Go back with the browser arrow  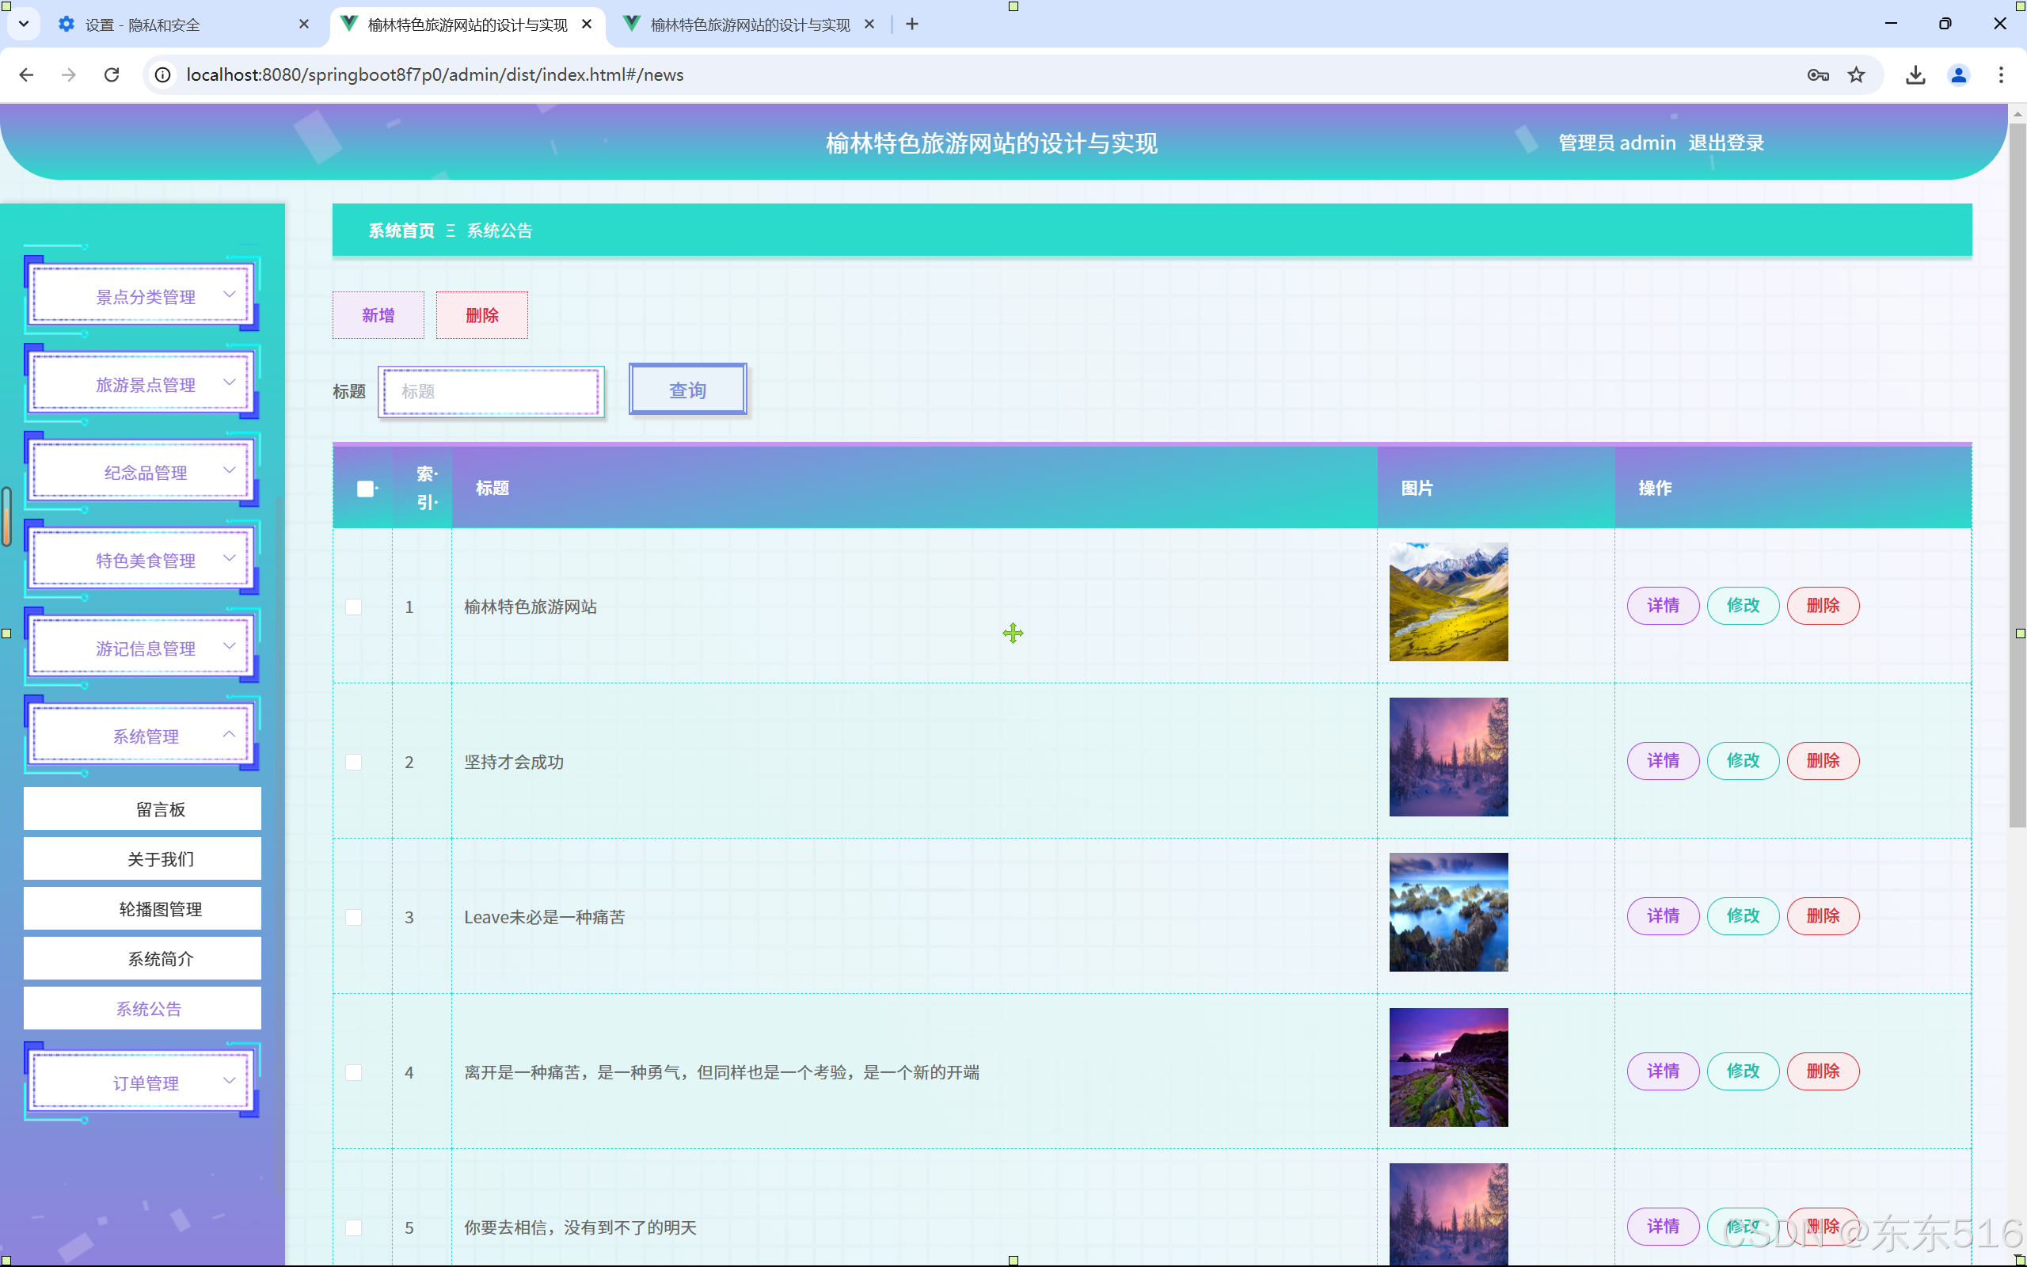[26, 74]
